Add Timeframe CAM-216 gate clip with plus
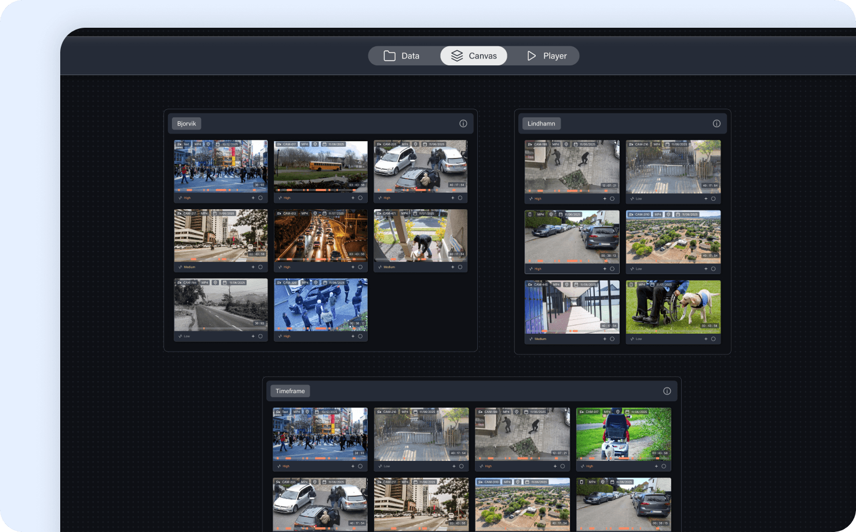Viewport: 856px width, 532px height. coord(454,466)
